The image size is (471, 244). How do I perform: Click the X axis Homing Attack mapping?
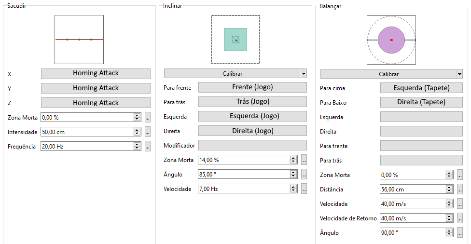[x=96, y=73]
